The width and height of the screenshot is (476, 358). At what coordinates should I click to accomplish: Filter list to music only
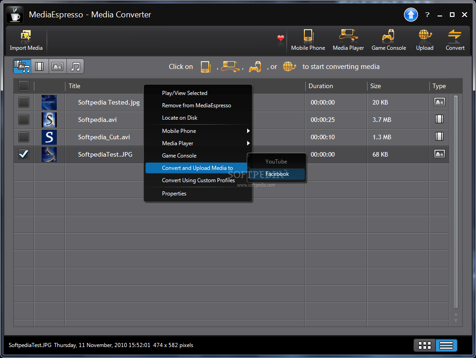click(x=75, y=66)
